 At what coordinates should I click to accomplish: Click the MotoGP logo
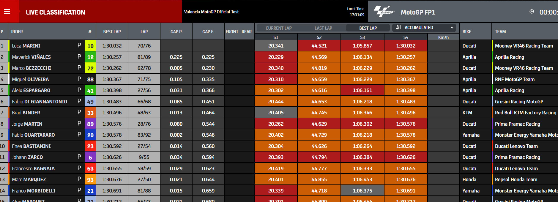[x=384, y=12]
